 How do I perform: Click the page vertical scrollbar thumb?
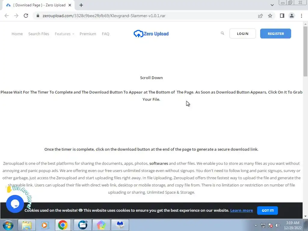(x=305, y=51)
